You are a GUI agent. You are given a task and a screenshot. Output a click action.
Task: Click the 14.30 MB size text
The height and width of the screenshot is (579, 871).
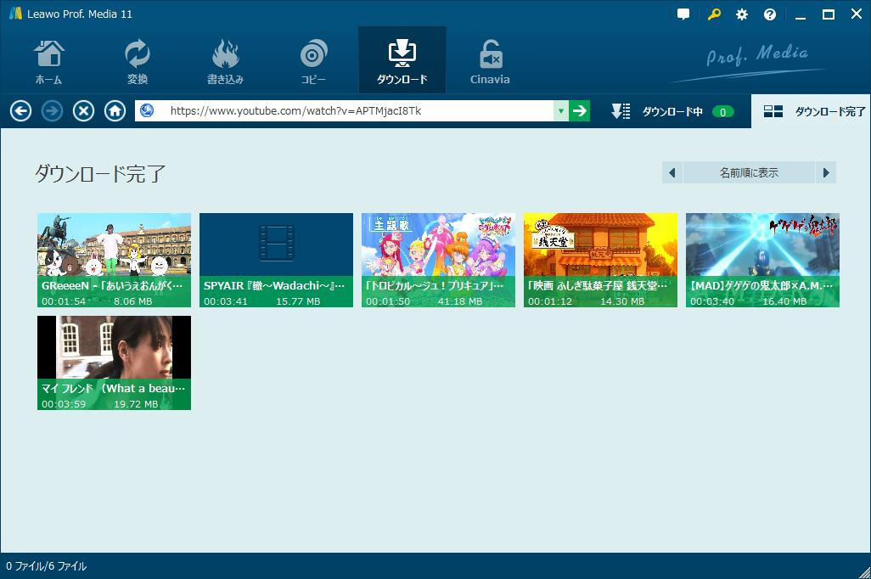coord(622,301)
